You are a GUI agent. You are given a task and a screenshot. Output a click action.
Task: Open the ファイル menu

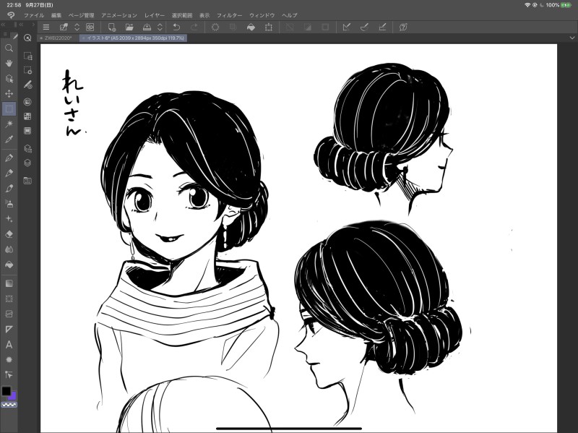click(34, 15)
